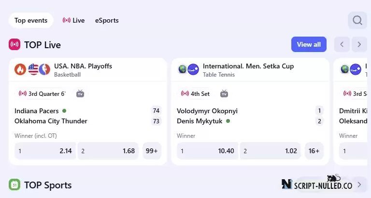Go to previous TOP Live cards with left arrow
Viewport: 371px width, 198px height.
coord(342,44)
